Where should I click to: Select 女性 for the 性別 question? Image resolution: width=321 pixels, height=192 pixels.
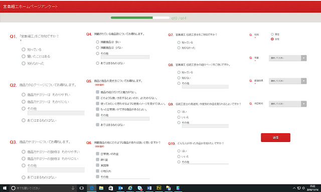point(272,39)
